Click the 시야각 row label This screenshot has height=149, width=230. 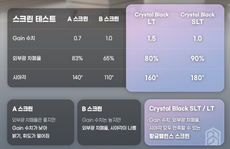19,77
